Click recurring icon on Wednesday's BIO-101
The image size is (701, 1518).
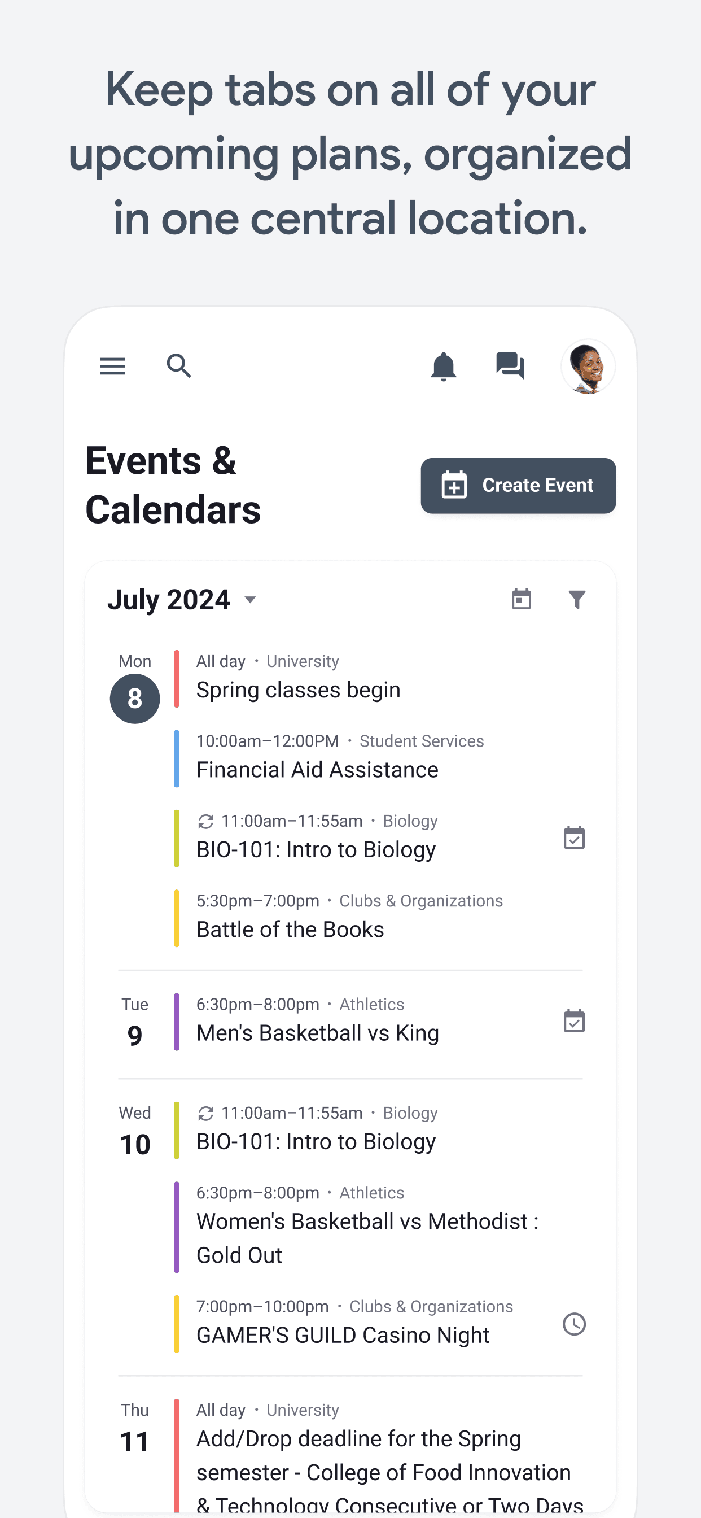[x=205, y=1113]
